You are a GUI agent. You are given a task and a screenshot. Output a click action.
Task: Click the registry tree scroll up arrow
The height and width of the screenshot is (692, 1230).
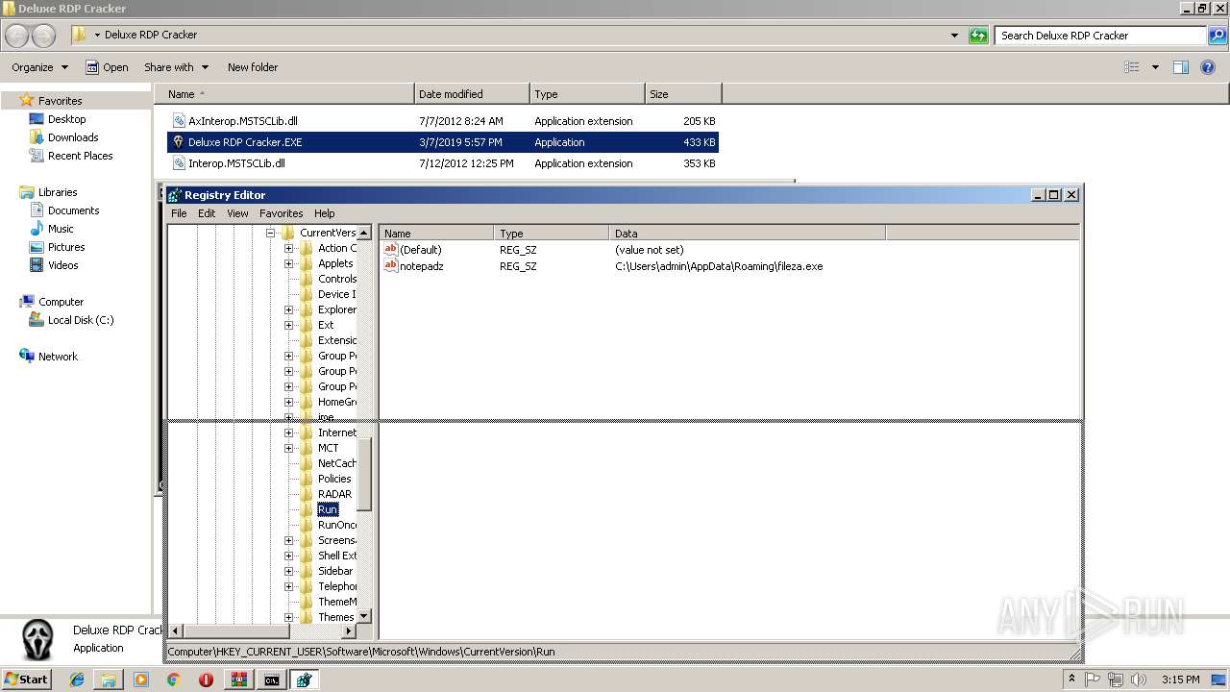(364, 234)
